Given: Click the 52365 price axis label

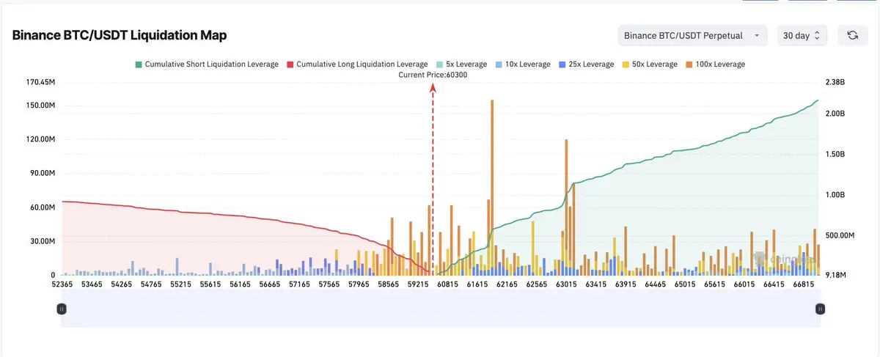Looking at the screenshot, I should pos(62,284).
